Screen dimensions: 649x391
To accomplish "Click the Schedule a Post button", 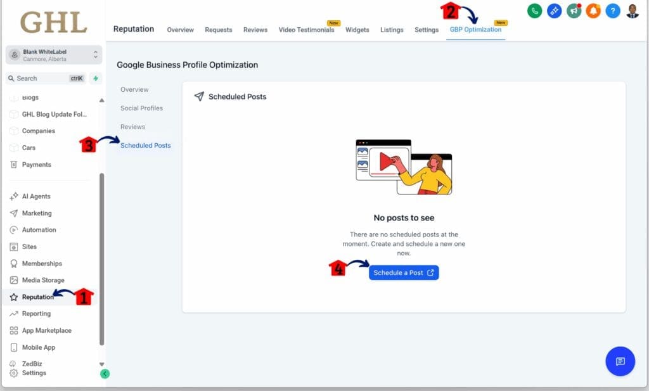I will (x=404, y=272).
